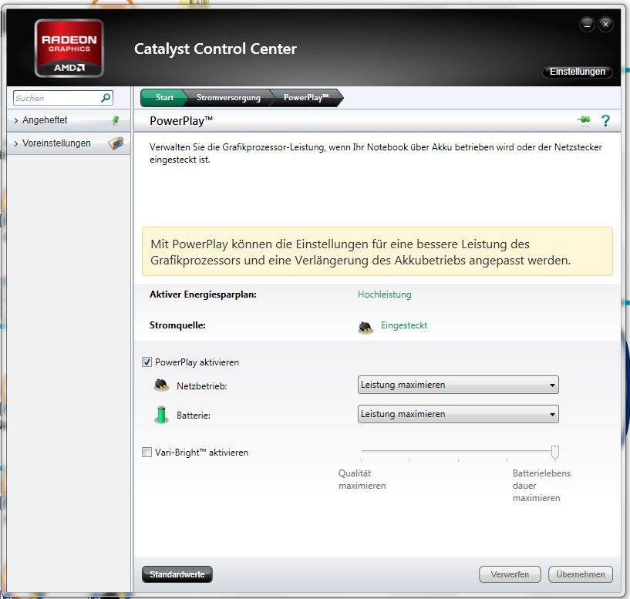The width and height of the screenshot is (630, 599).
Task: Click the presets icon beside Voreinstellungen
Action: (x=116, y=143)
